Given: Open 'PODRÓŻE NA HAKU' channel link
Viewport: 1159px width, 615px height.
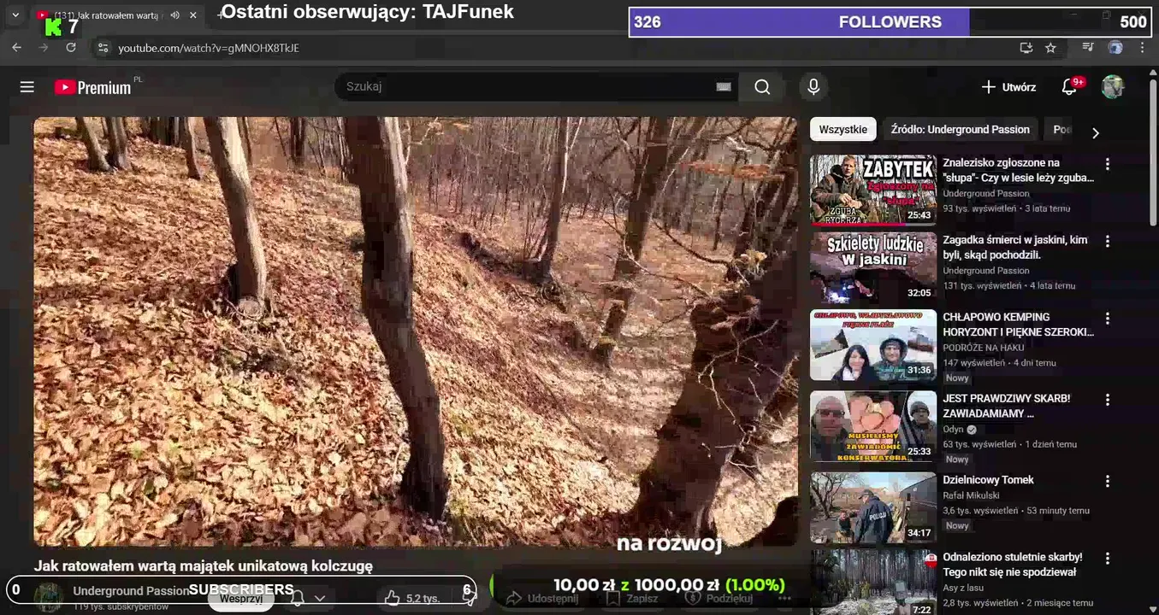Looking at the screenshot, I should 982,348.
